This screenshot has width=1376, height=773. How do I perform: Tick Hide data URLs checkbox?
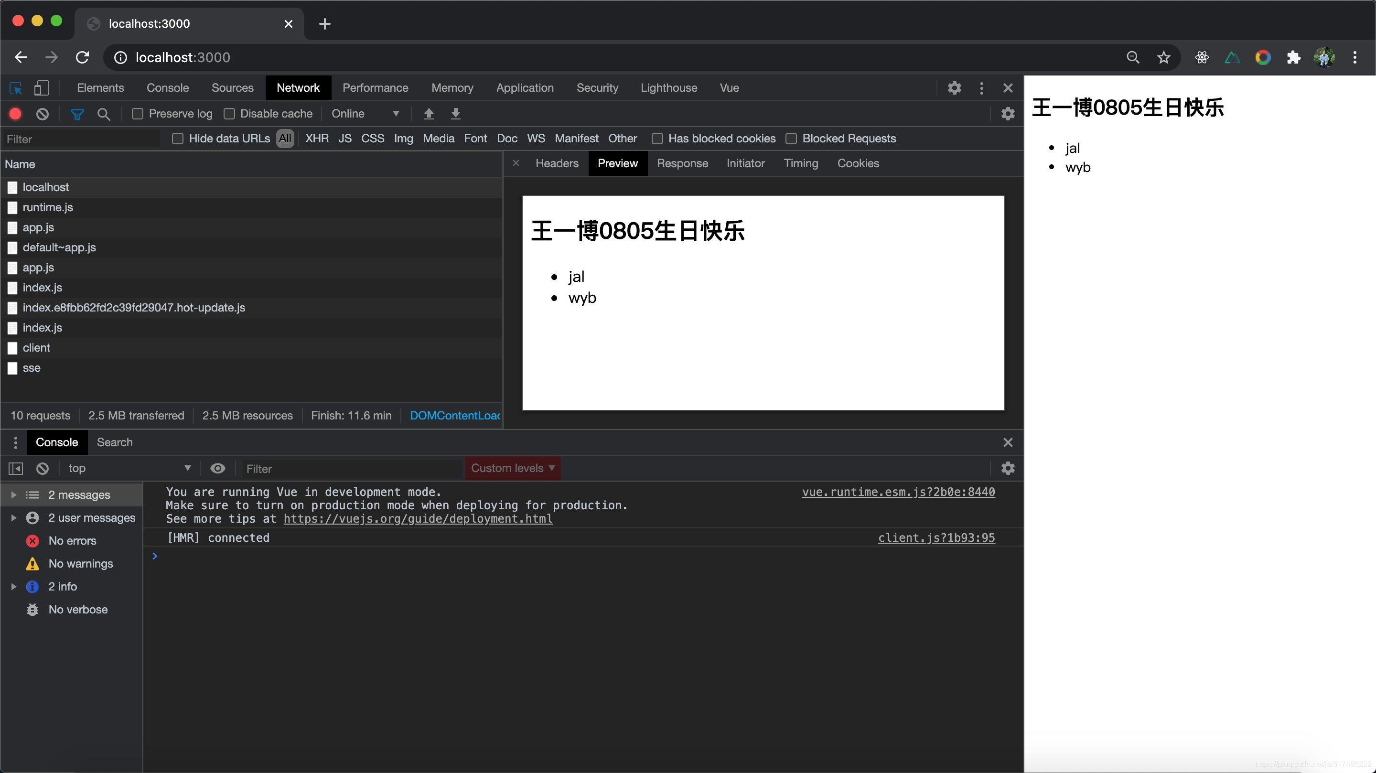[x=178, y=139]
